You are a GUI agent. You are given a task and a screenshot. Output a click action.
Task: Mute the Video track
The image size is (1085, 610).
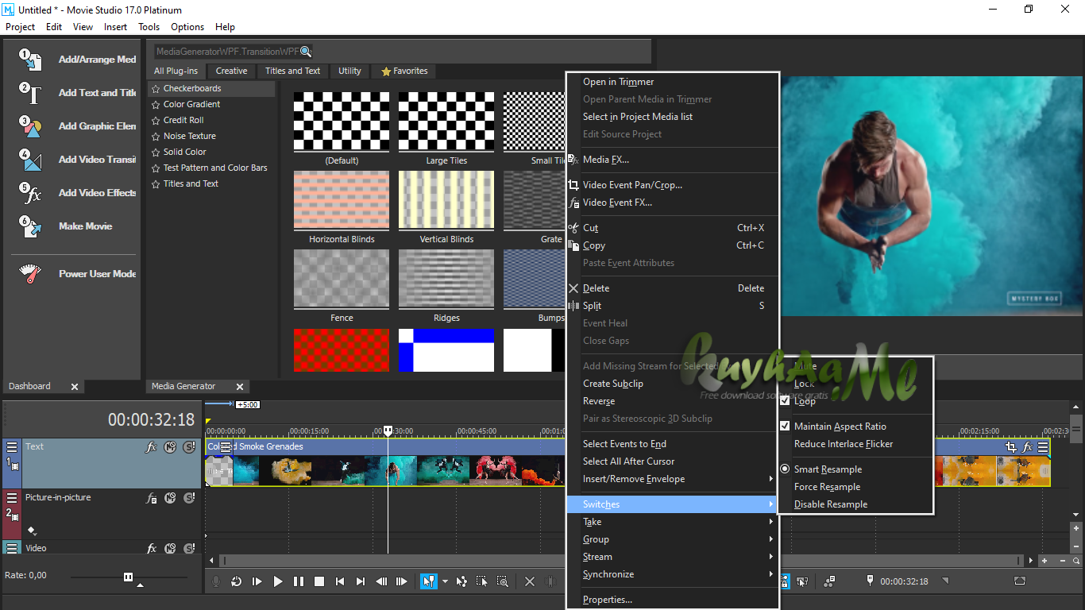point(170,549)
